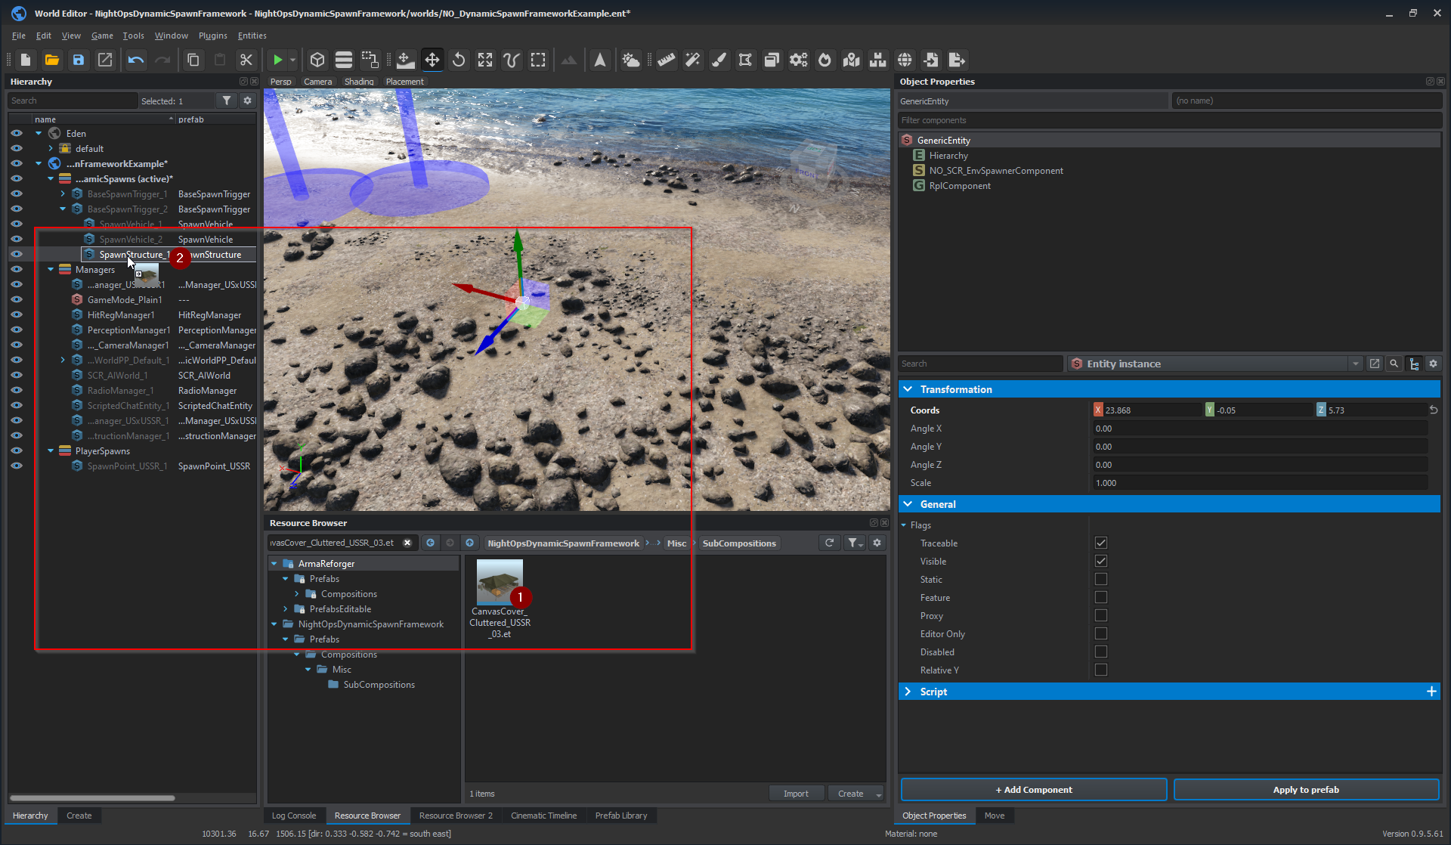Click the Cut scissors icon
The width and height of the screenshot is (1451, 845).
[x=246, y=60]
